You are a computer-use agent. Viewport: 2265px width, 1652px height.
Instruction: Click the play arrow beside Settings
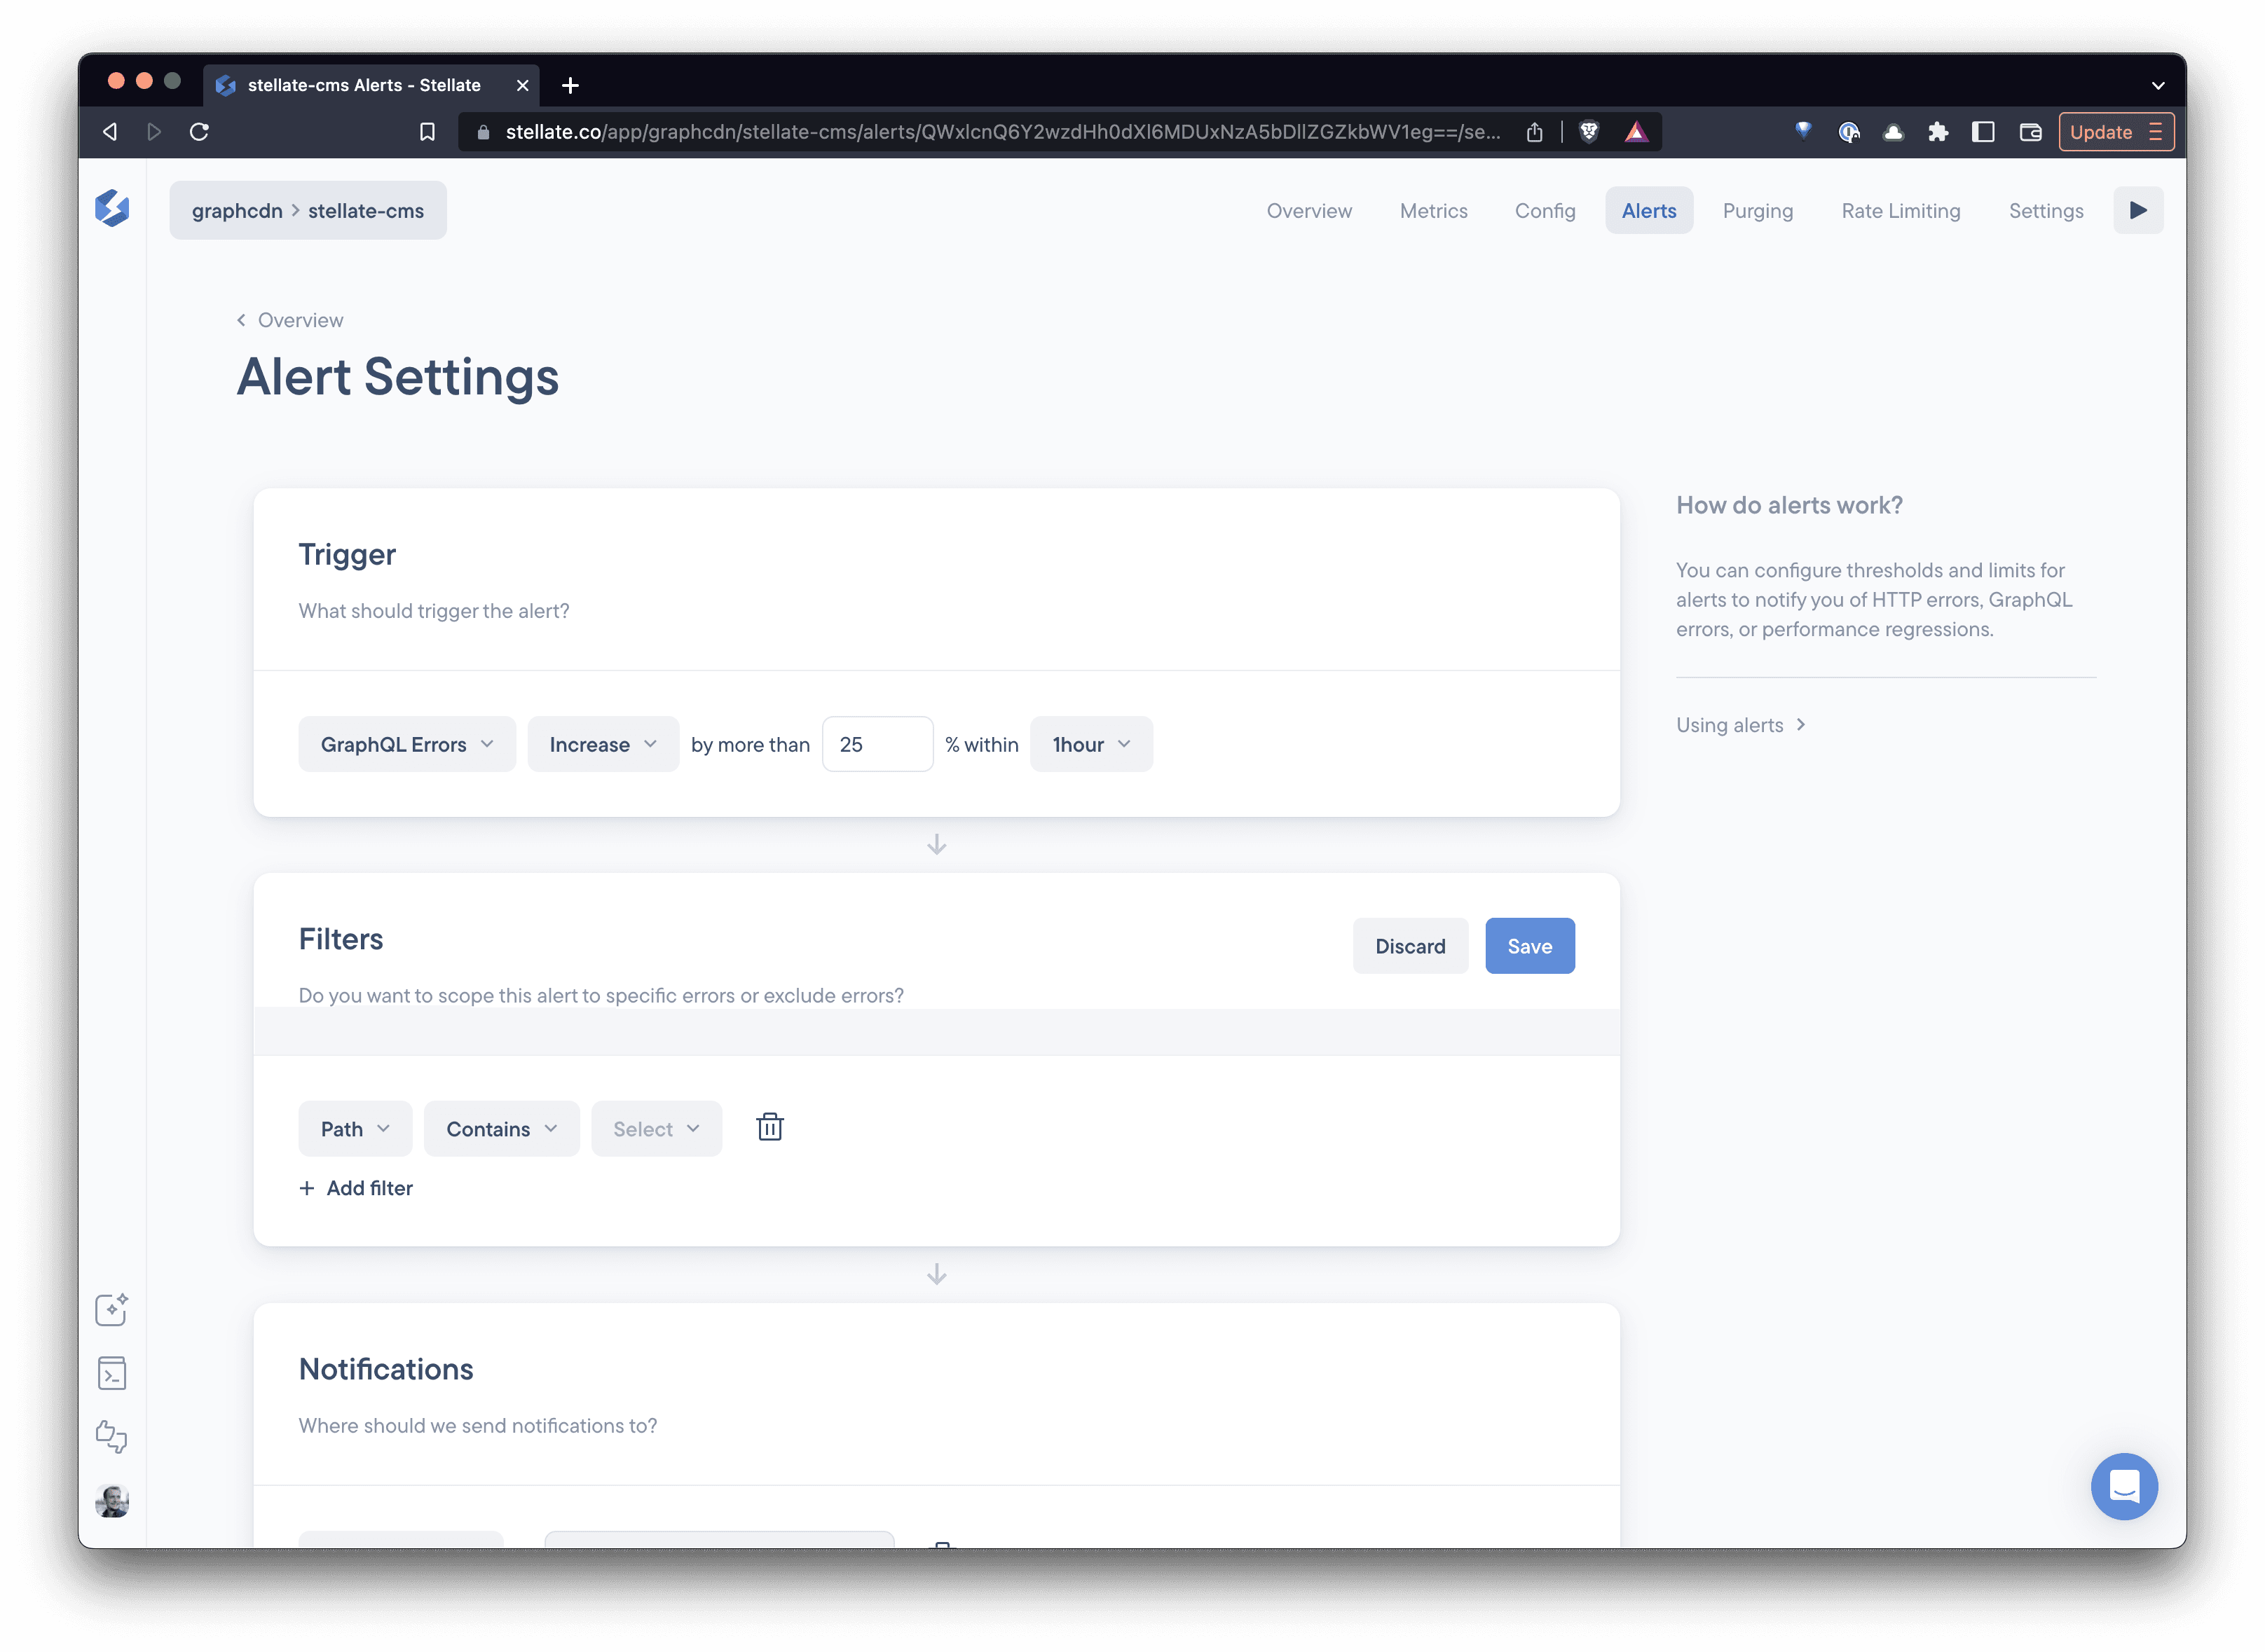pos(2138,210)
